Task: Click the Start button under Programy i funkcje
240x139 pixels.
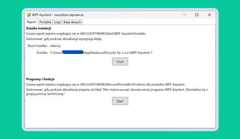Action: (x=120, y=101)
